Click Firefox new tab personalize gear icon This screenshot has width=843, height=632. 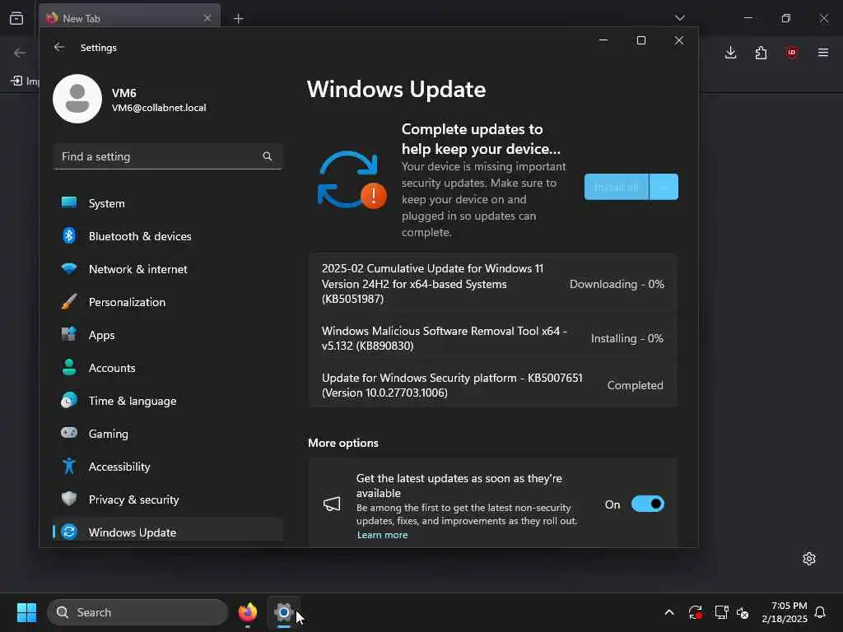(809, 559)
